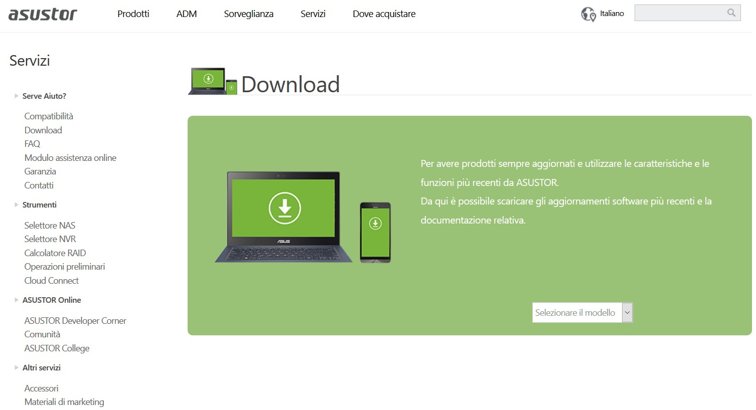Open the Prodotti menu
Screen dimensions: 756x410
point(133,14)
